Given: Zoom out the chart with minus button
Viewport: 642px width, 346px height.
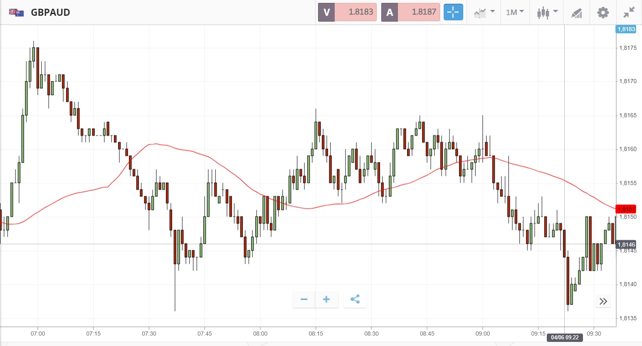Looking at the screenshot, I should [x=304, y=299].
